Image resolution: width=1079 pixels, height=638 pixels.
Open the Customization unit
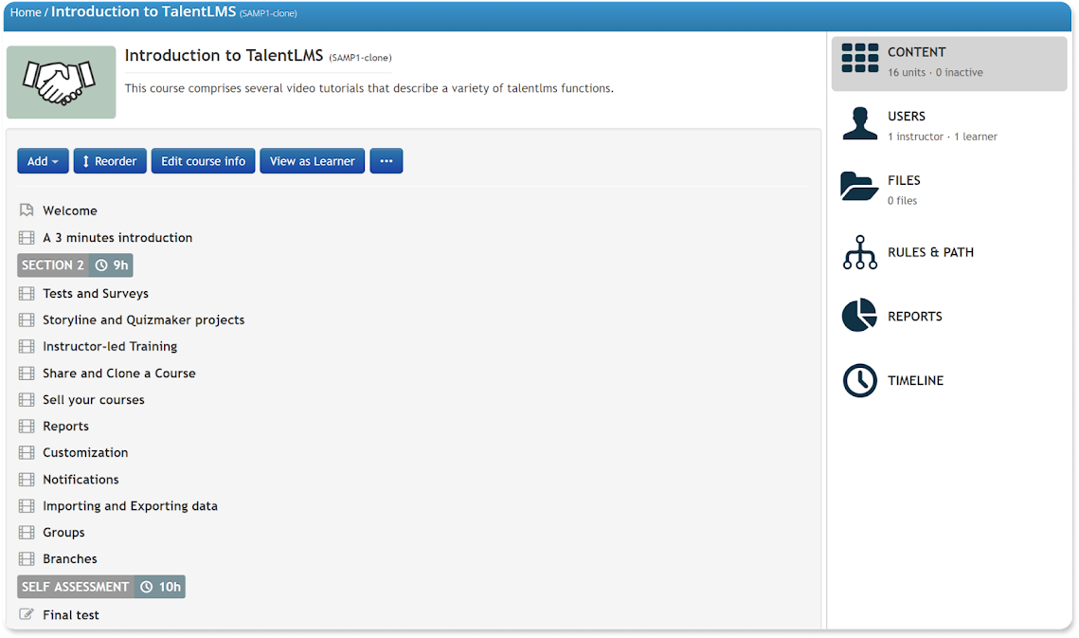pyautogui.click(x=85, y=452)
